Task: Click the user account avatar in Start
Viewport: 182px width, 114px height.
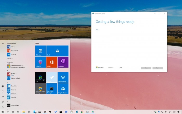Action: click(3, 86)
